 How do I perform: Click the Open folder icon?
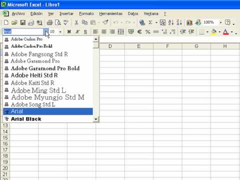[14, 22]
